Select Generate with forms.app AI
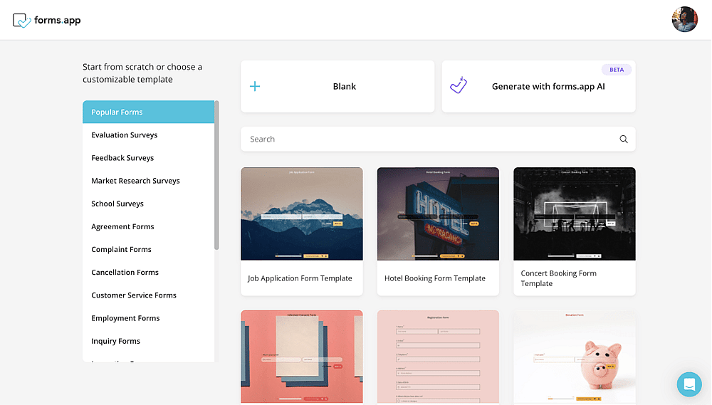712x405 pixels. point(538,86)
